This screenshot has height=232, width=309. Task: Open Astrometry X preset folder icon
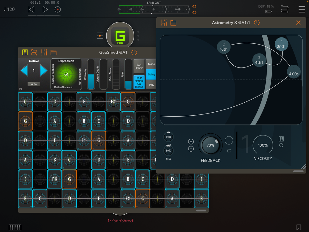173,23
